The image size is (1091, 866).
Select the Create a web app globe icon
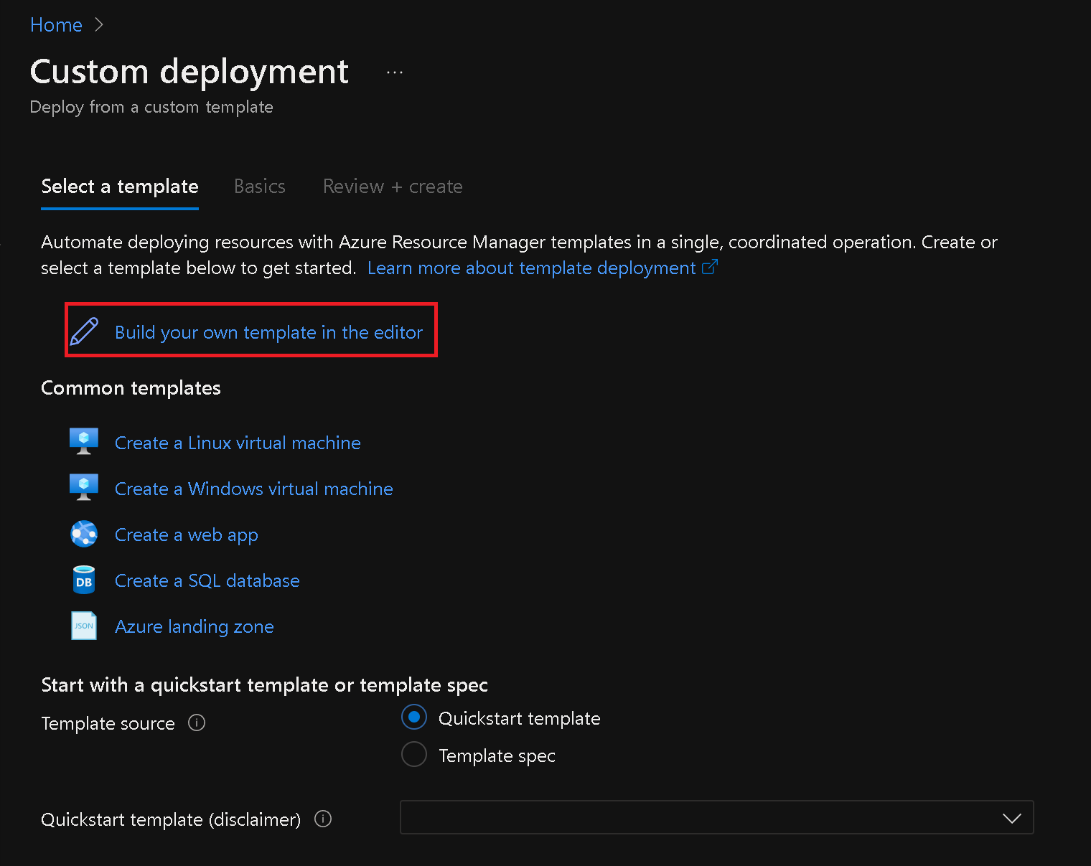point(84,534)
